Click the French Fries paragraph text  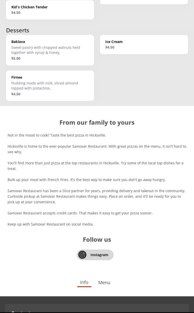coord(87,180)
